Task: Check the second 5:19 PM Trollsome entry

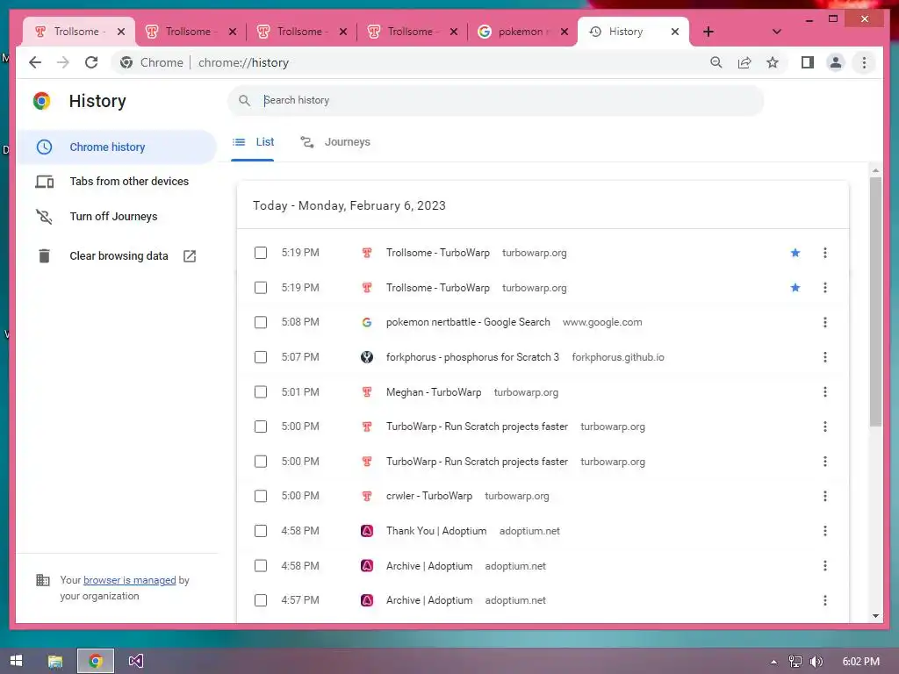Action: pos(261,288)
